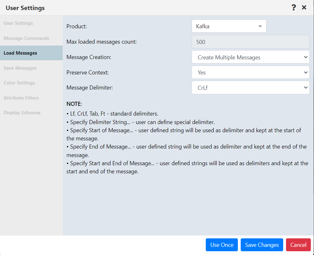Select the Load Messages section
Image resolution: width=314 pixels, height=255 pixels.
pyautogui.click(x=20, y=53)
